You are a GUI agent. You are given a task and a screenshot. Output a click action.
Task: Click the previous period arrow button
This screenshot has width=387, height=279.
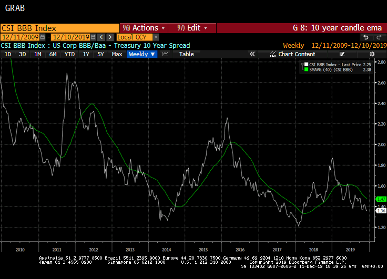pos(101,37)
